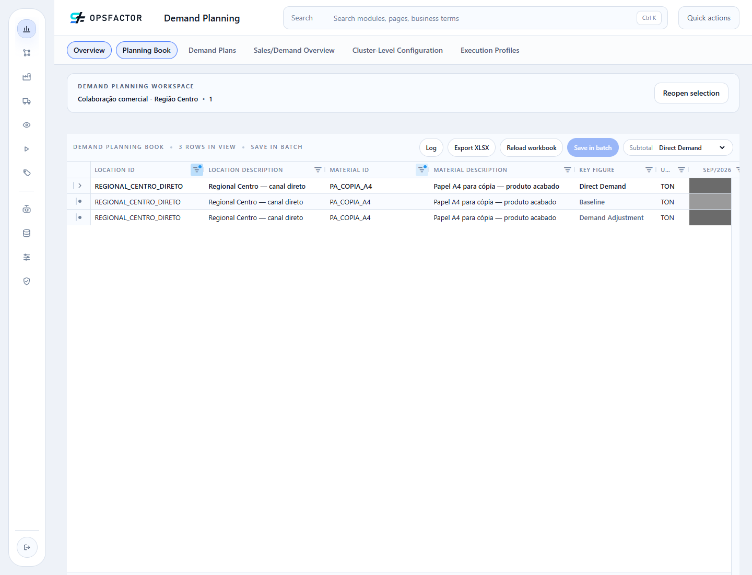This screenshot has height=575, width=752.
Task: Go to Cluster-Level Configuration tab
Action: (x=397, y=50)
